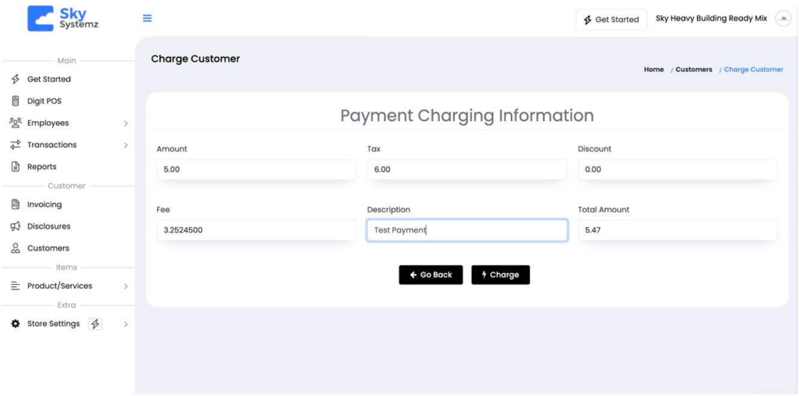The image size is (799, 396).
Task: Click the lightning badge beside Store Settings
Action: [95, 324]
